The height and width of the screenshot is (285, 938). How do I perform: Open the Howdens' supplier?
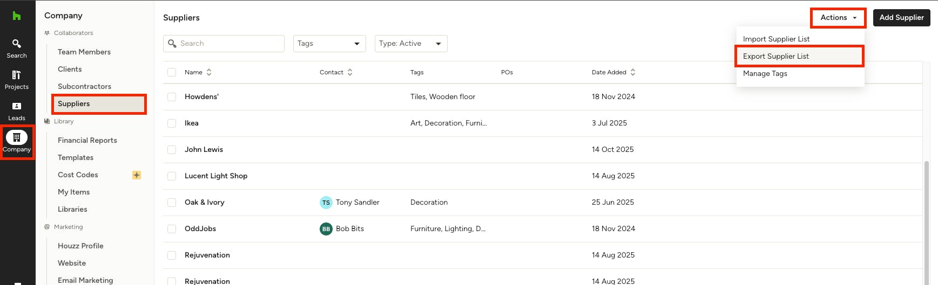[201, 97]
